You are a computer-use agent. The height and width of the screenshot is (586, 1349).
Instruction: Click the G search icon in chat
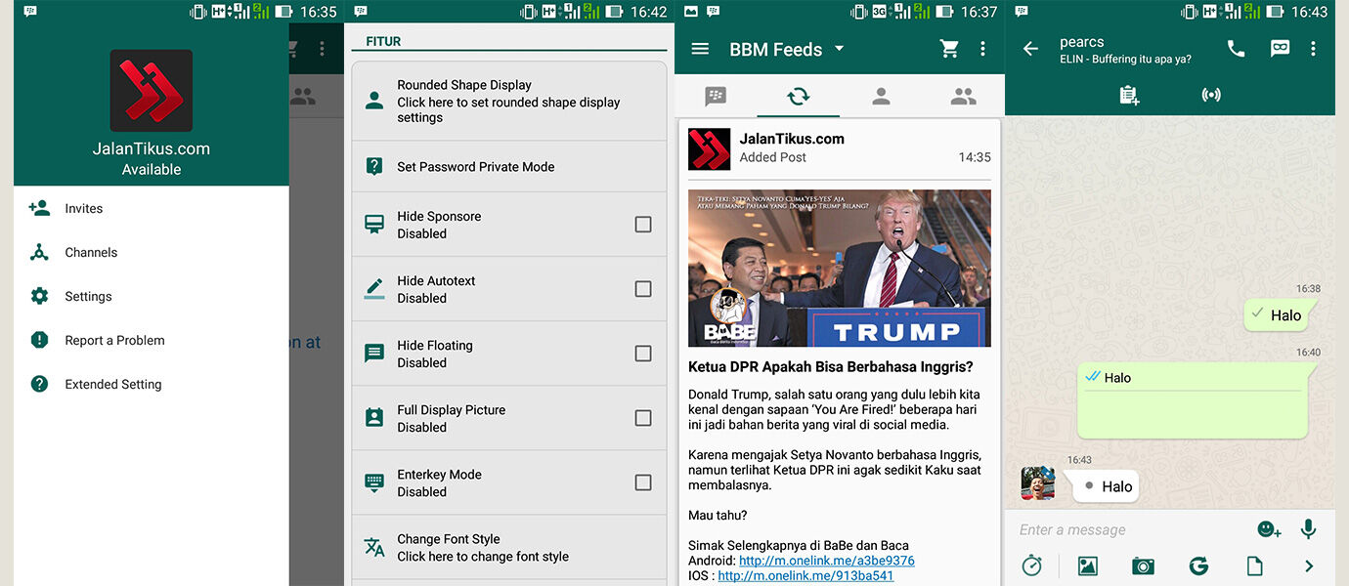coord(1198,566)
